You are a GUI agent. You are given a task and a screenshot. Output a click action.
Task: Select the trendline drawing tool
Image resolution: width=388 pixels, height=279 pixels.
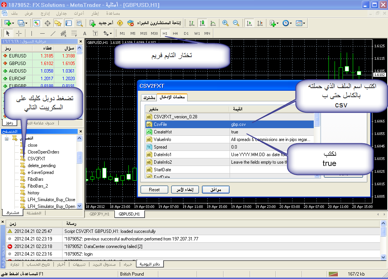click(x=53, y=33)
